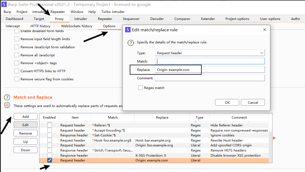Click the Add rule button
Image resolution: width=305 pixels, height=172 pixels.
pyautogui.click(x=25, y=116)
